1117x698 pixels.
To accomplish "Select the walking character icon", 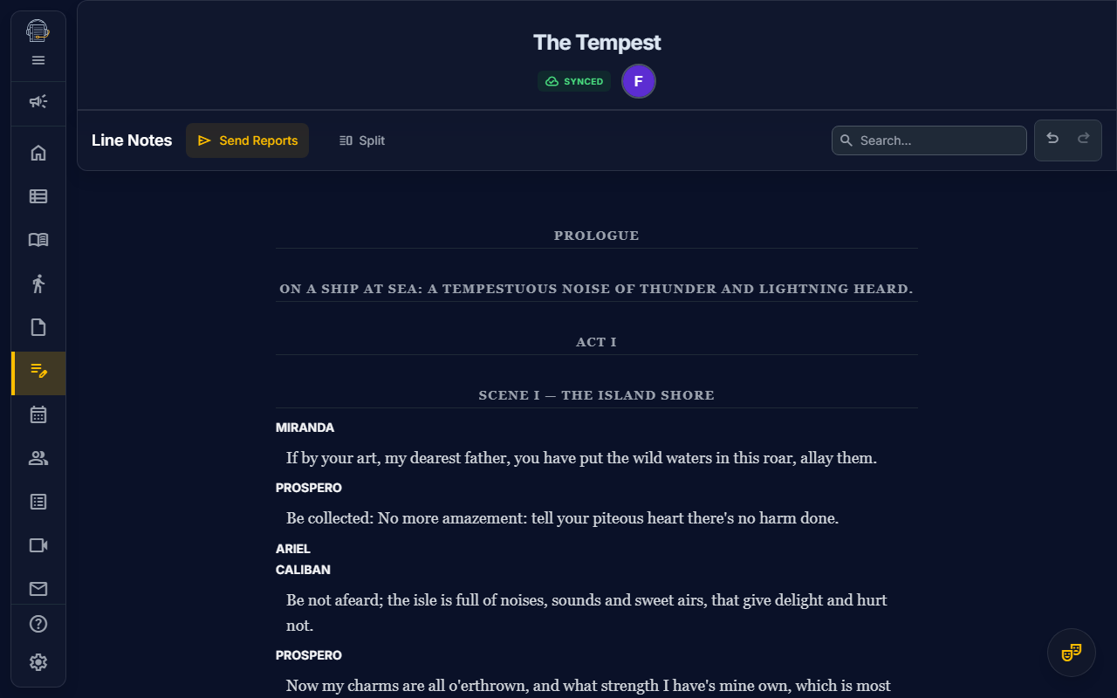I will coord(38,283).
